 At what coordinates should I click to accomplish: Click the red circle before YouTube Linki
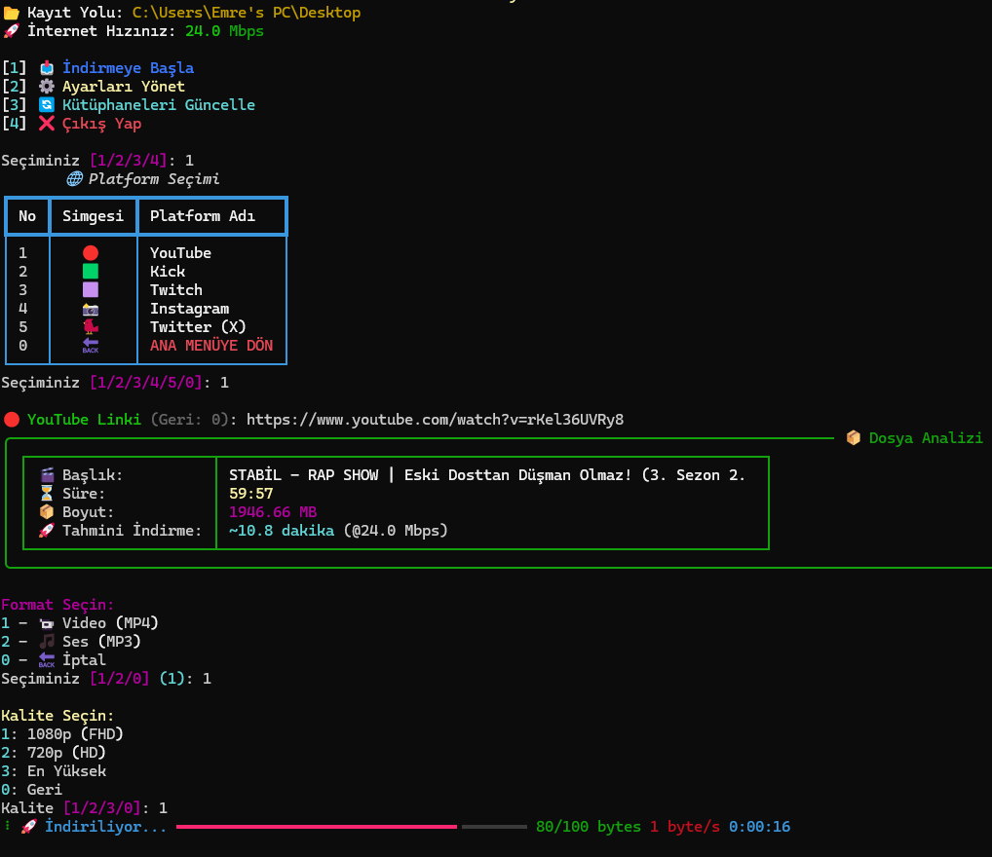(12, 420)
